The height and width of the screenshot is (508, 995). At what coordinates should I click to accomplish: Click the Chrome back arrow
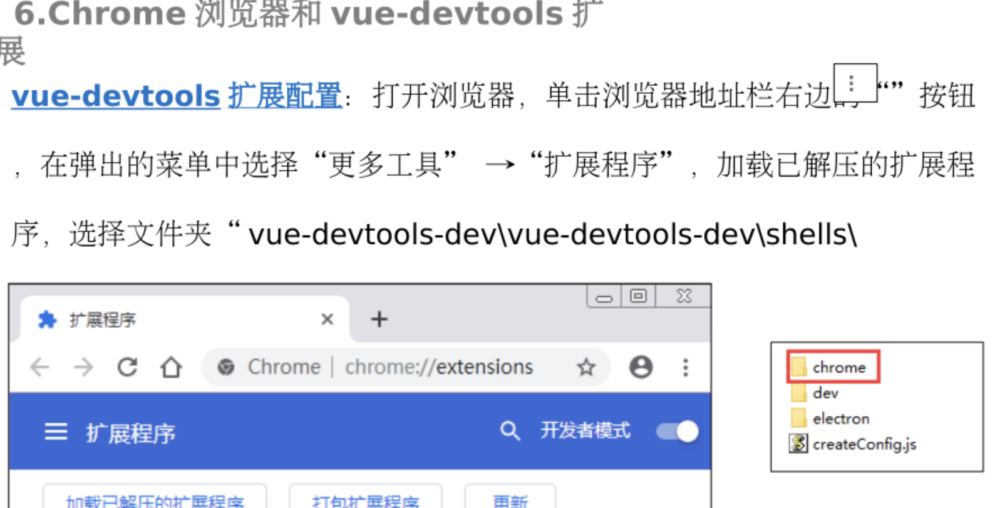click(x=39, y=367)
